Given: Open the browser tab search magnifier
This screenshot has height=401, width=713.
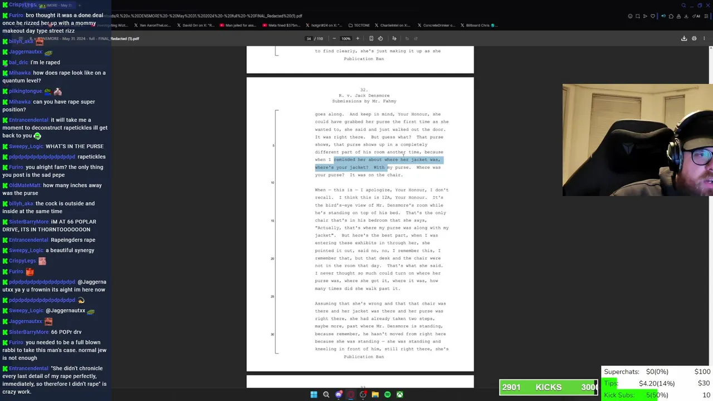Looking at the screenshot, I should click(683, 6).
